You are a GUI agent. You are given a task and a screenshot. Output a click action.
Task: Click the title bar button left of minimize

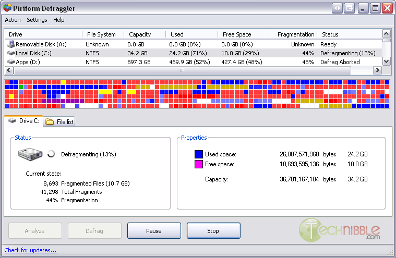coord(350,8)
